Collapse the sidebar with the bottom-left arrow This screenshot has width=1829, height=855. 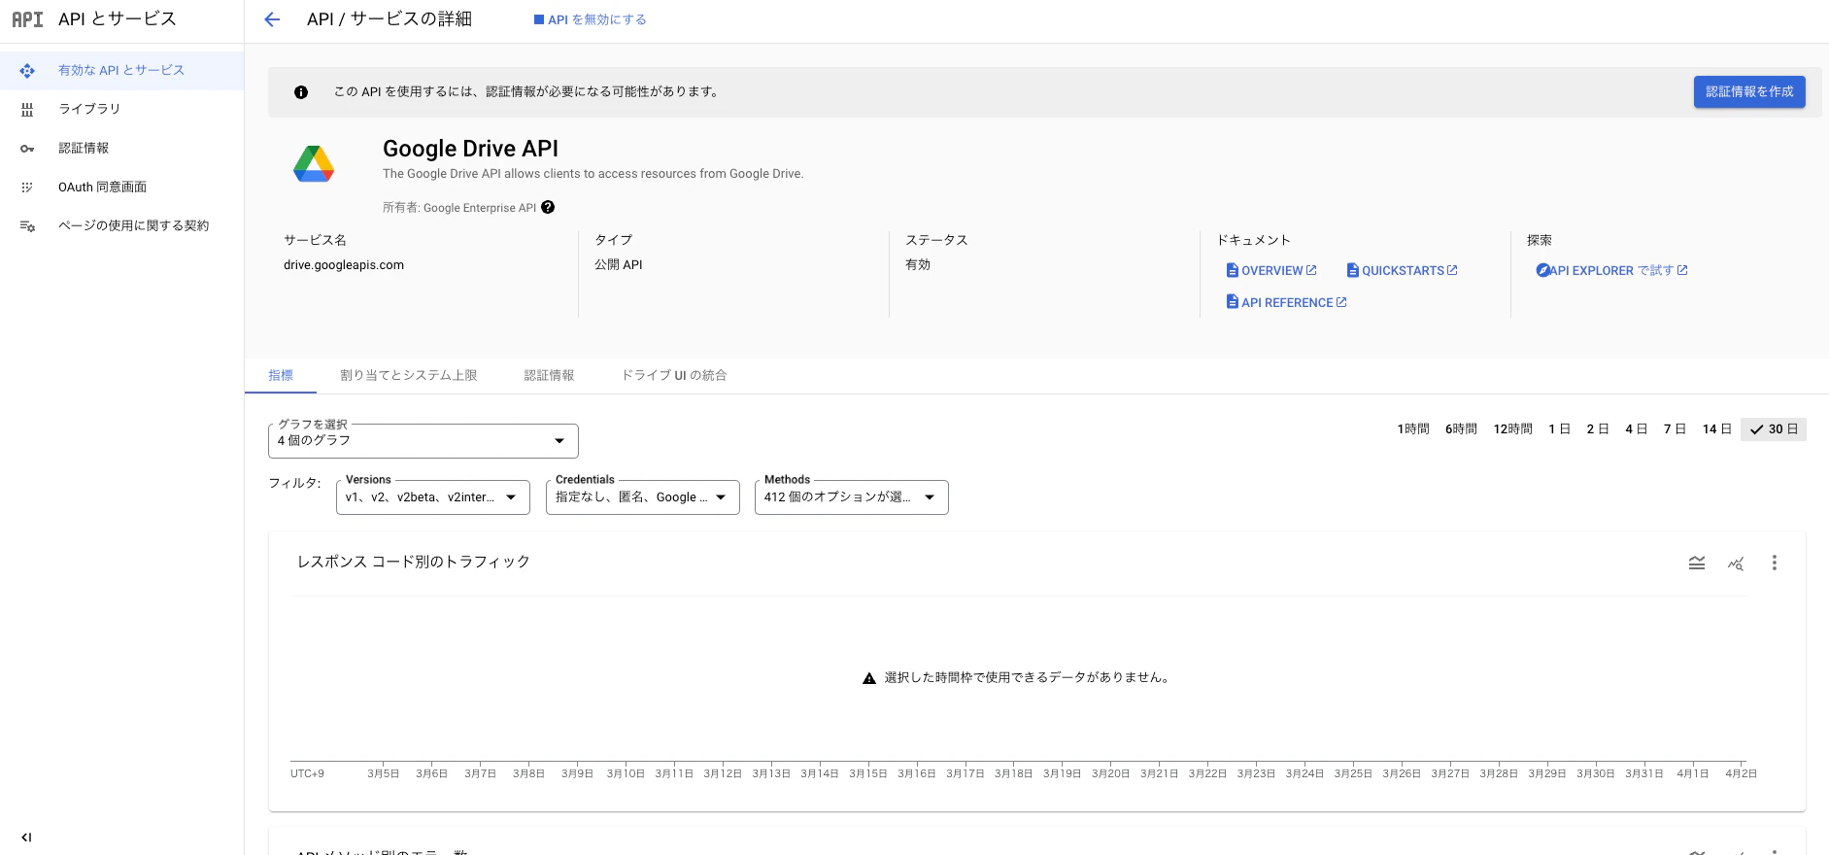26,837
